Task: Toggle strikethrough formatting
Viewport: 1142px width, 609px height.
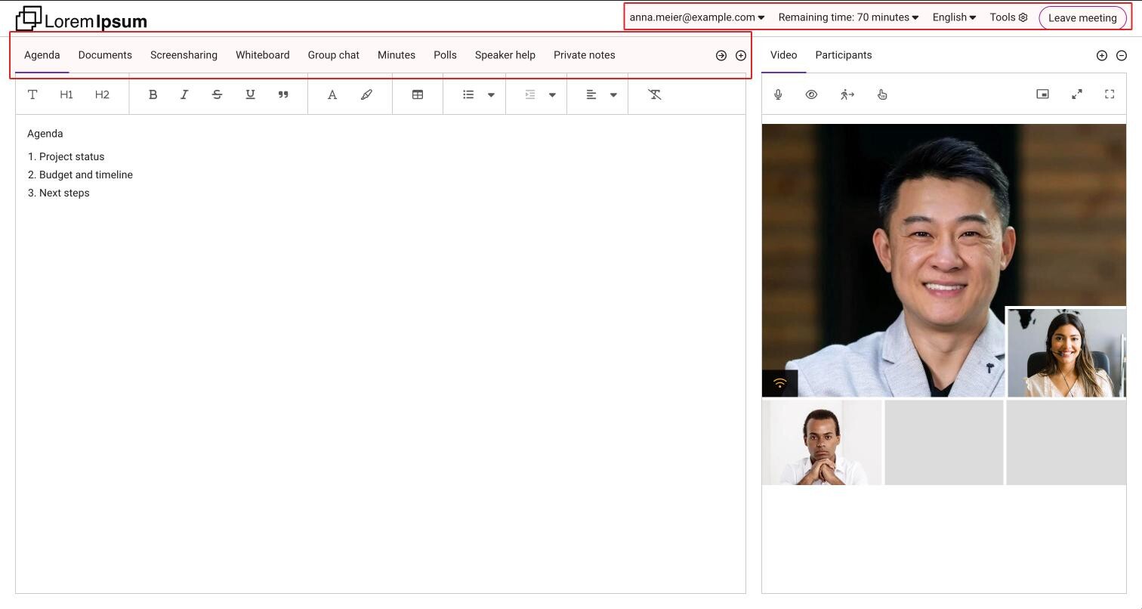Action: (x=217, y=94)
